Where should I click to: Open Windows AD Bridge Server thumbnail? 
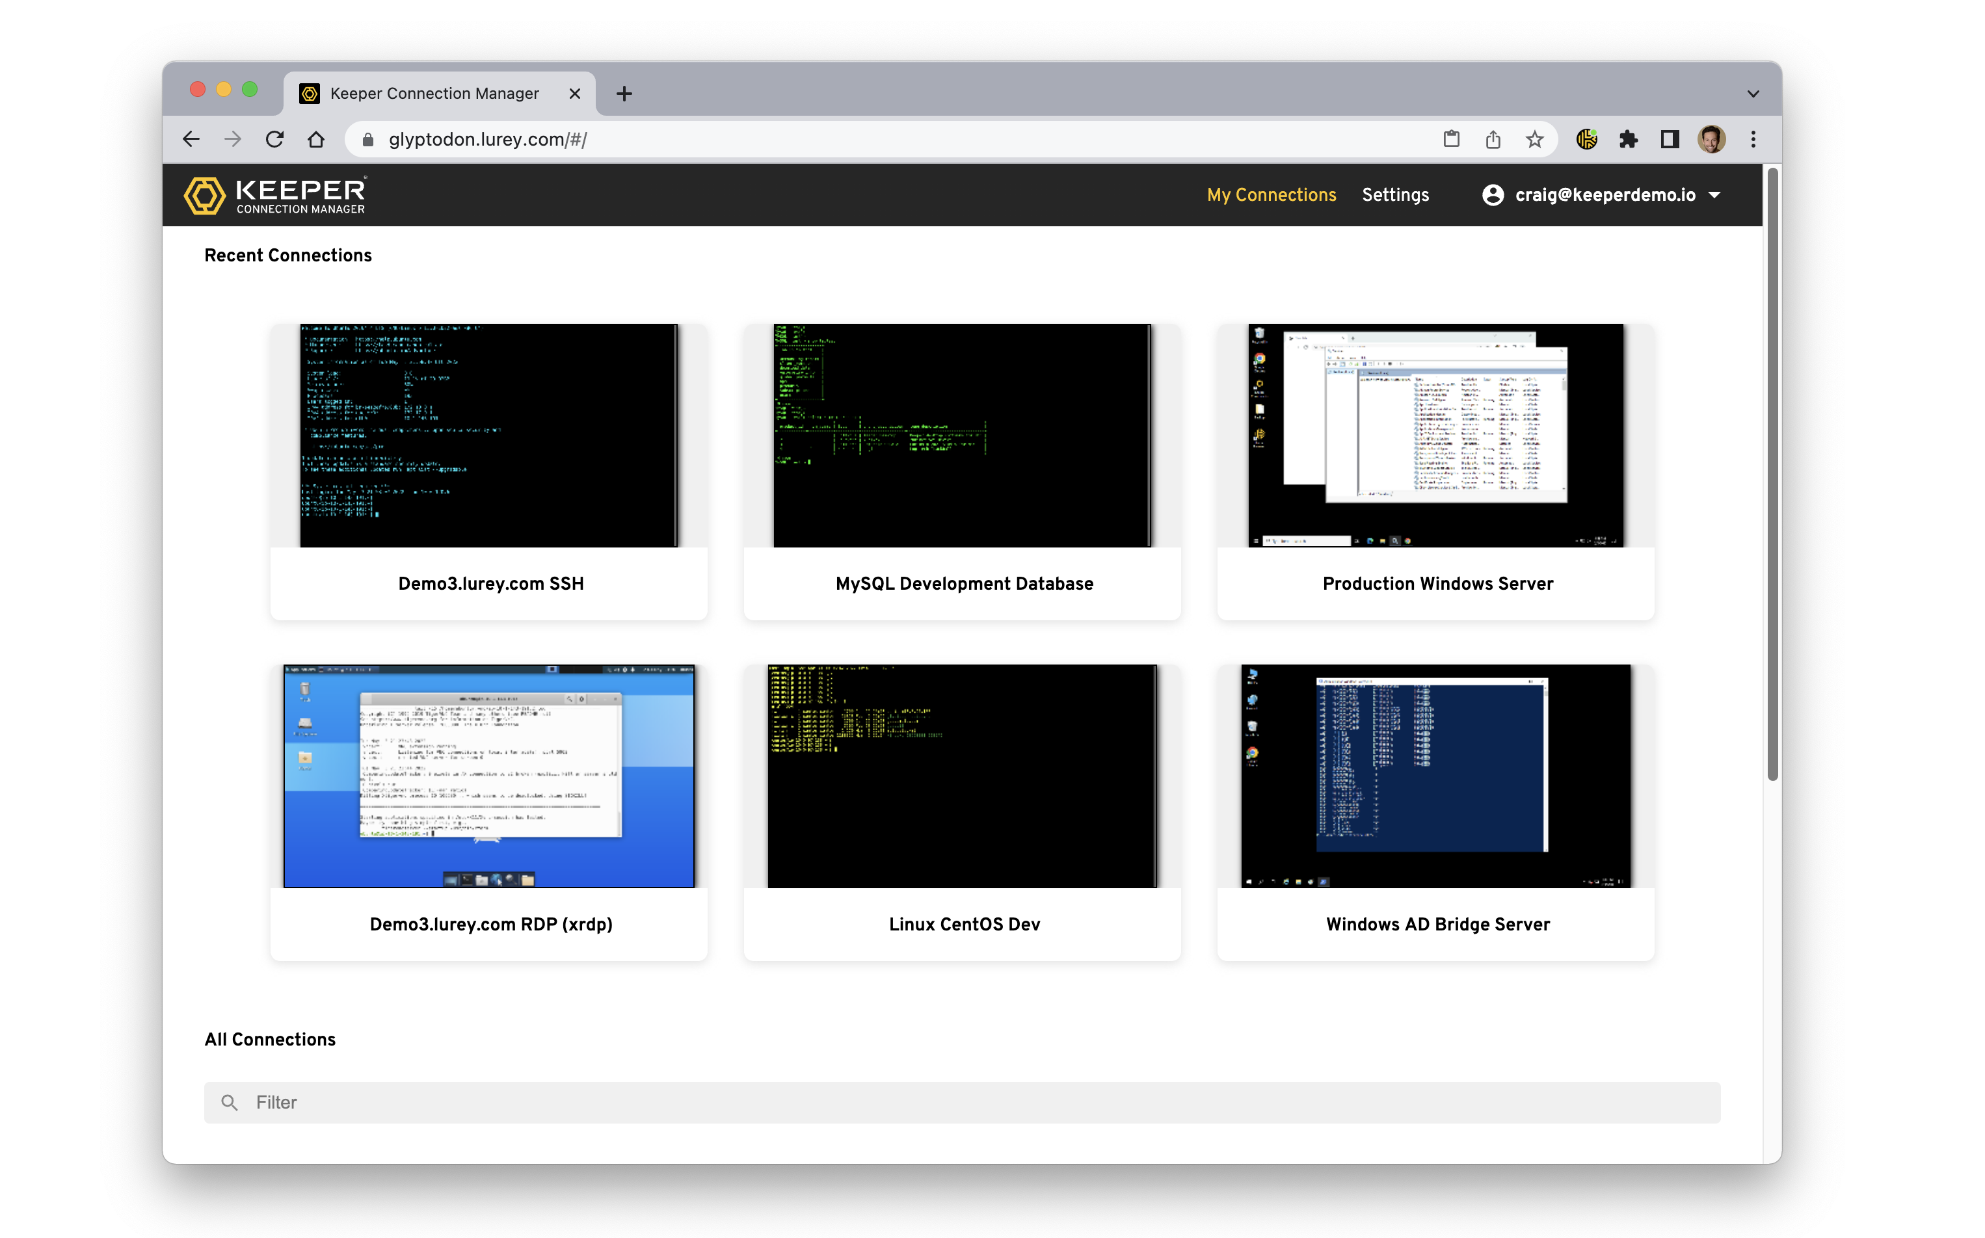coord(1435,776)
